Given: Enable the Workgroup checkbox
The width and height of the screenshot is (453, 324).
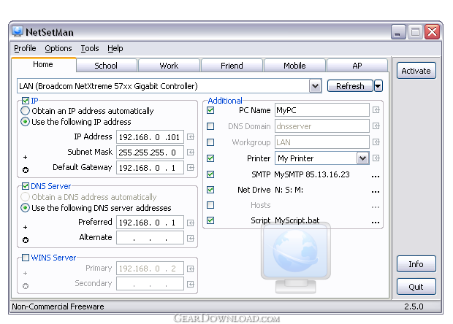Looking at the screenshot, I should (x=210, y=142).
